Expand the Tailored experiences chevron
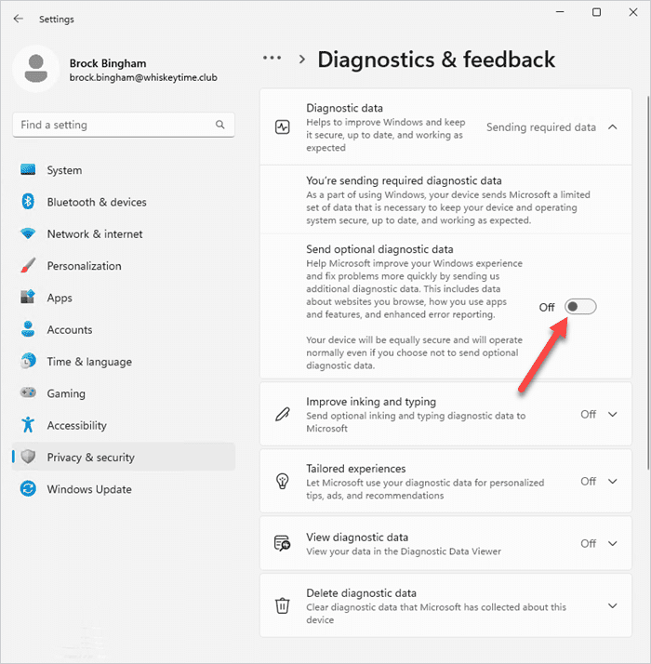The height and width of the screenshot is (664, 651). [613, 482]
